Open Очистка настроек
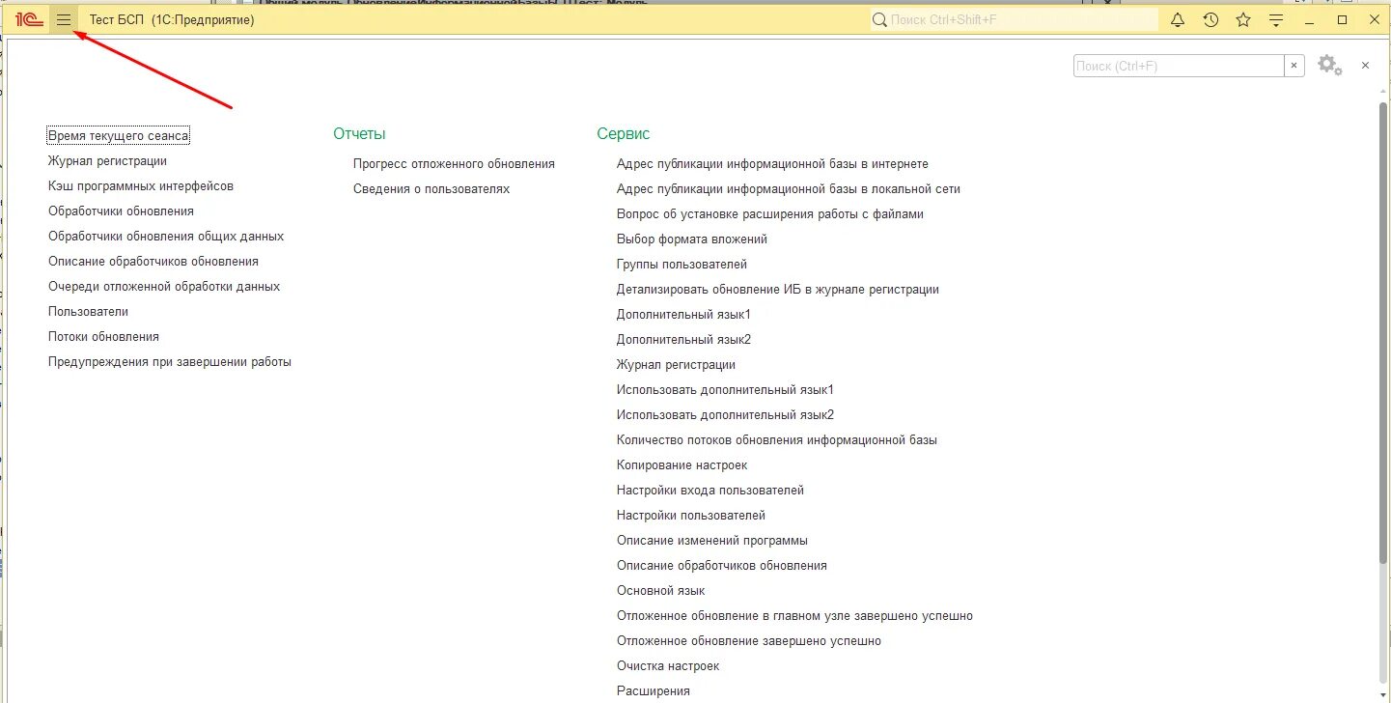The height and width of the screenshot is (703, 1391). (668, 666)
